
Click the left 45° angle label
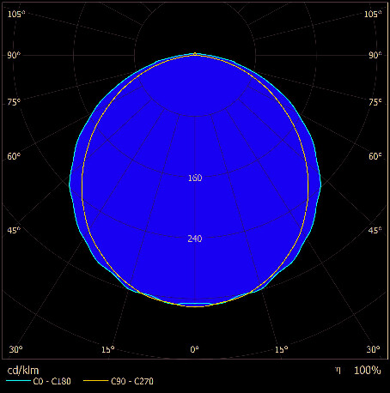click(x=14, y=230)
